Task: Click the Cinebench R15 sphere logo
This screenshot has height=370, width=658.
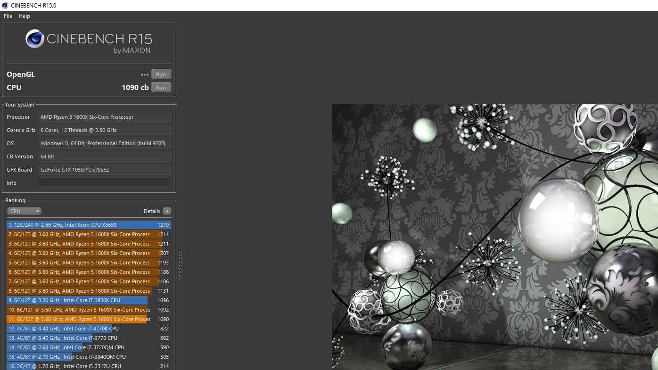Action: [35, 39]
